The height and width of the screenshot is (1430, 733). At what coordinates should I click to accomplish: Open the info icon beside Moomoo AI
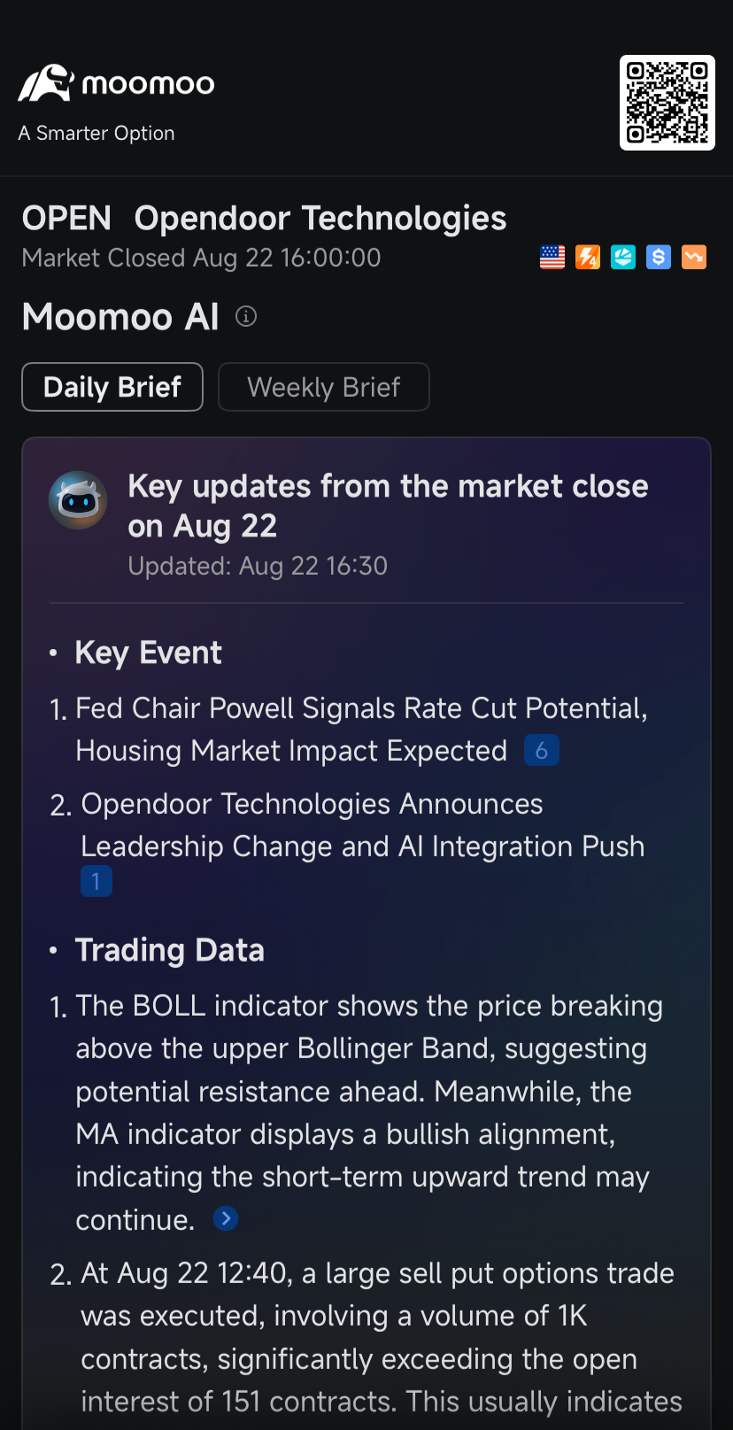(x=246, y=316)
